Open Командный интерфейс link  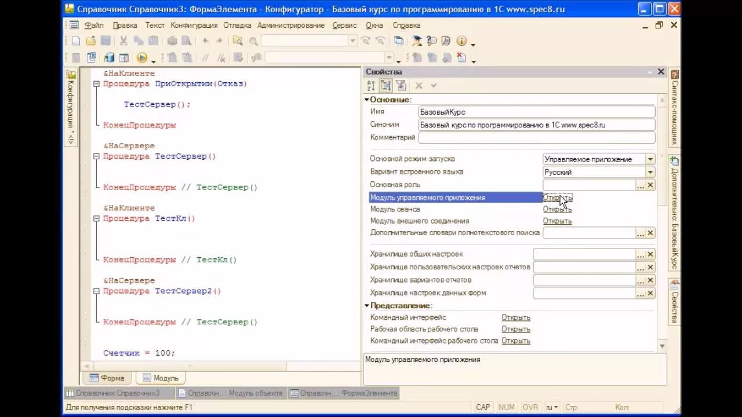coord(516,317)
